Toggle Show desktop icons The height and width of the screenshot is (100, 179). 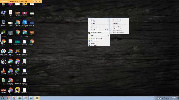[x=119, y=31]
